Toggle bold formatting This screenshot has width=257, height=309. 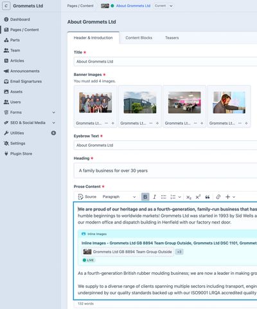tap(145, 197)
